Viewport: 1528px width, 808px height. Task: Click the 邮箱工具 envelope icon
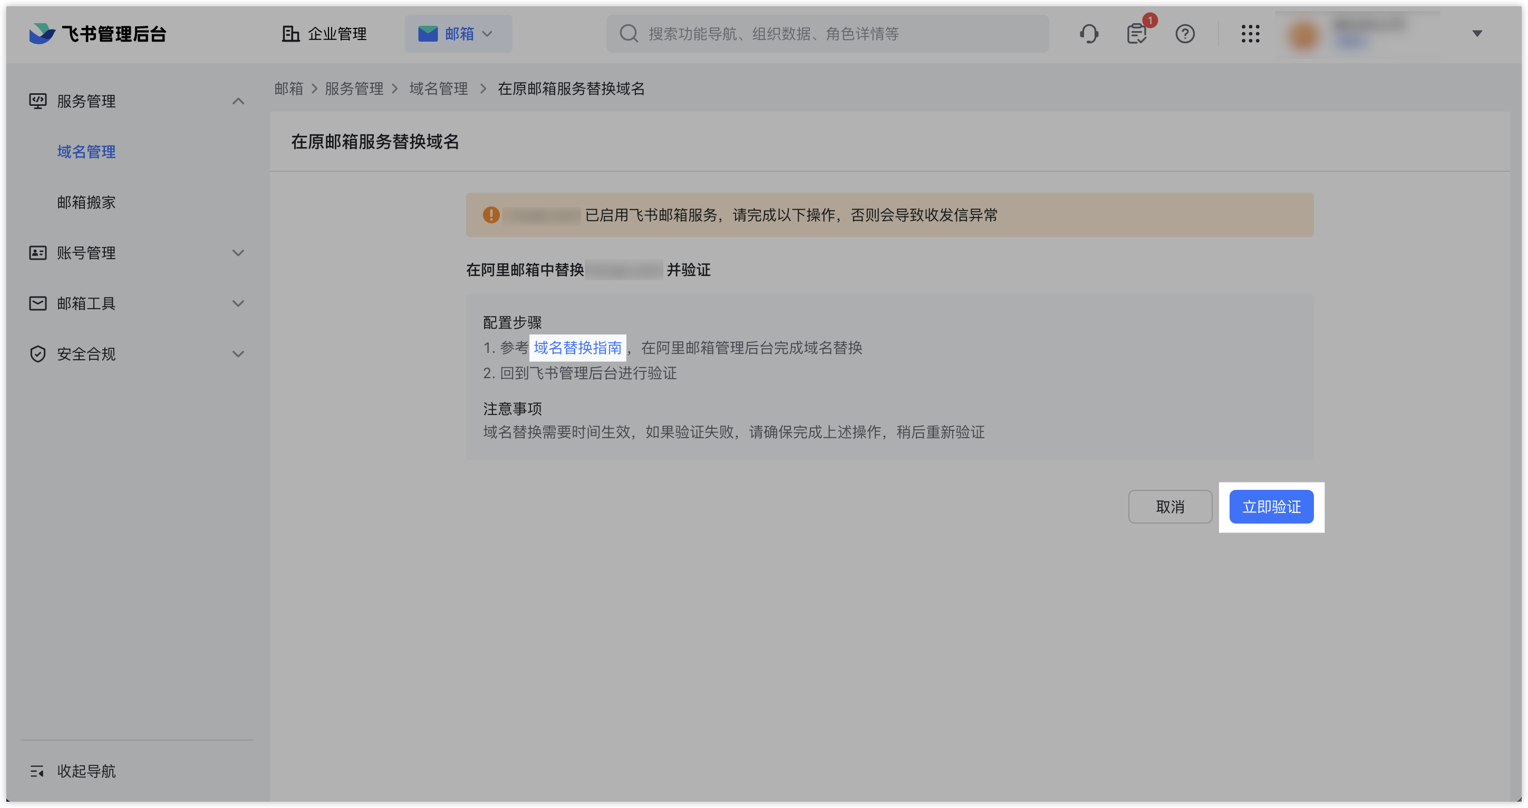(38, 303)
